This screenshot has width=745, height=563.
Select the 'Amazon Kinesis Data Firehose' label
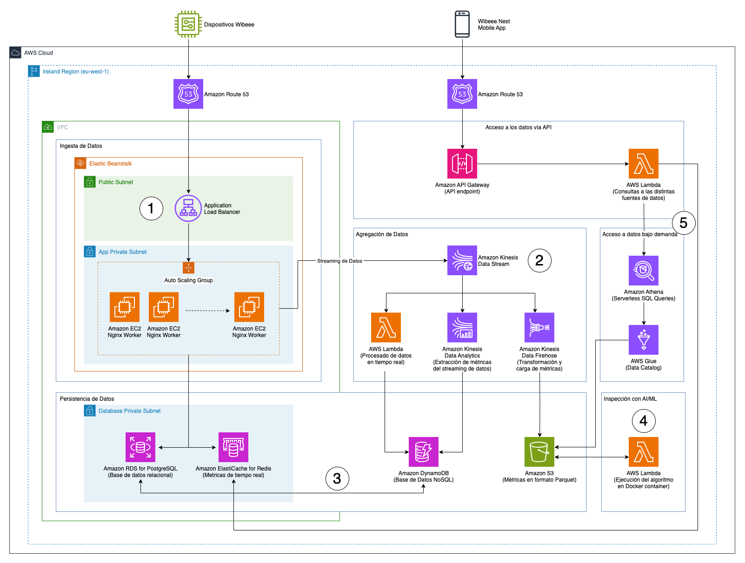coord(539,359)
